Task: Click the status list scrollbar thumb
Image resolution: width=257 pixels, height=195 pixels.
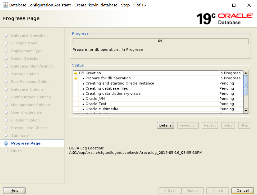Action: point(246,85)
